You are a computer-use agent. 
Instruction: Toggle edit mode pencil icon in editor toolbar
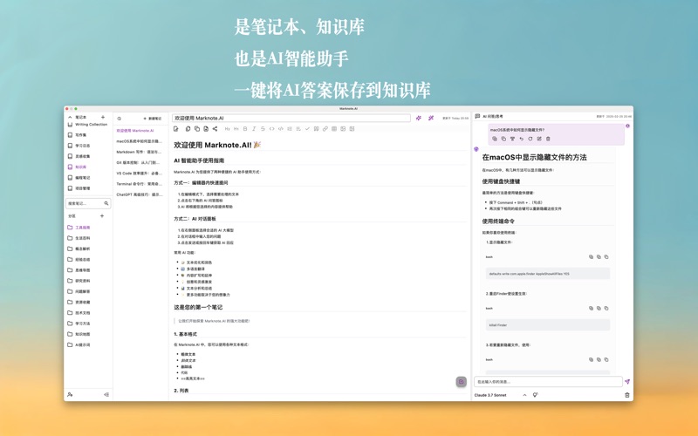coord(176,129)
